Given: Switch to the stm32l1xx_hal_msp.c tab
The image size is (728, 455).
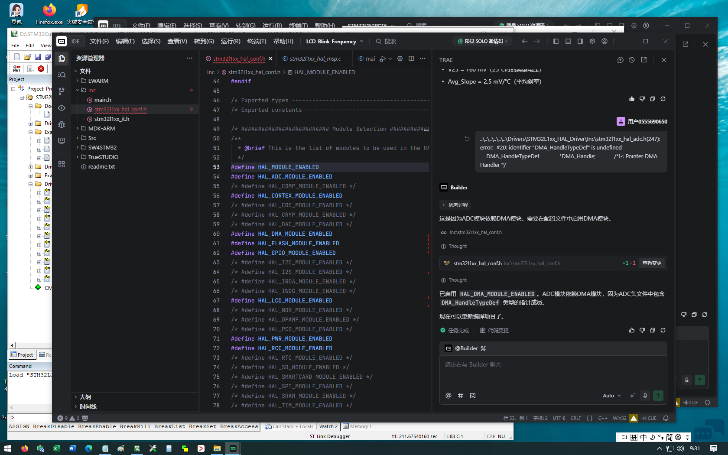Looking at the screenshot, I should (315, 59).
